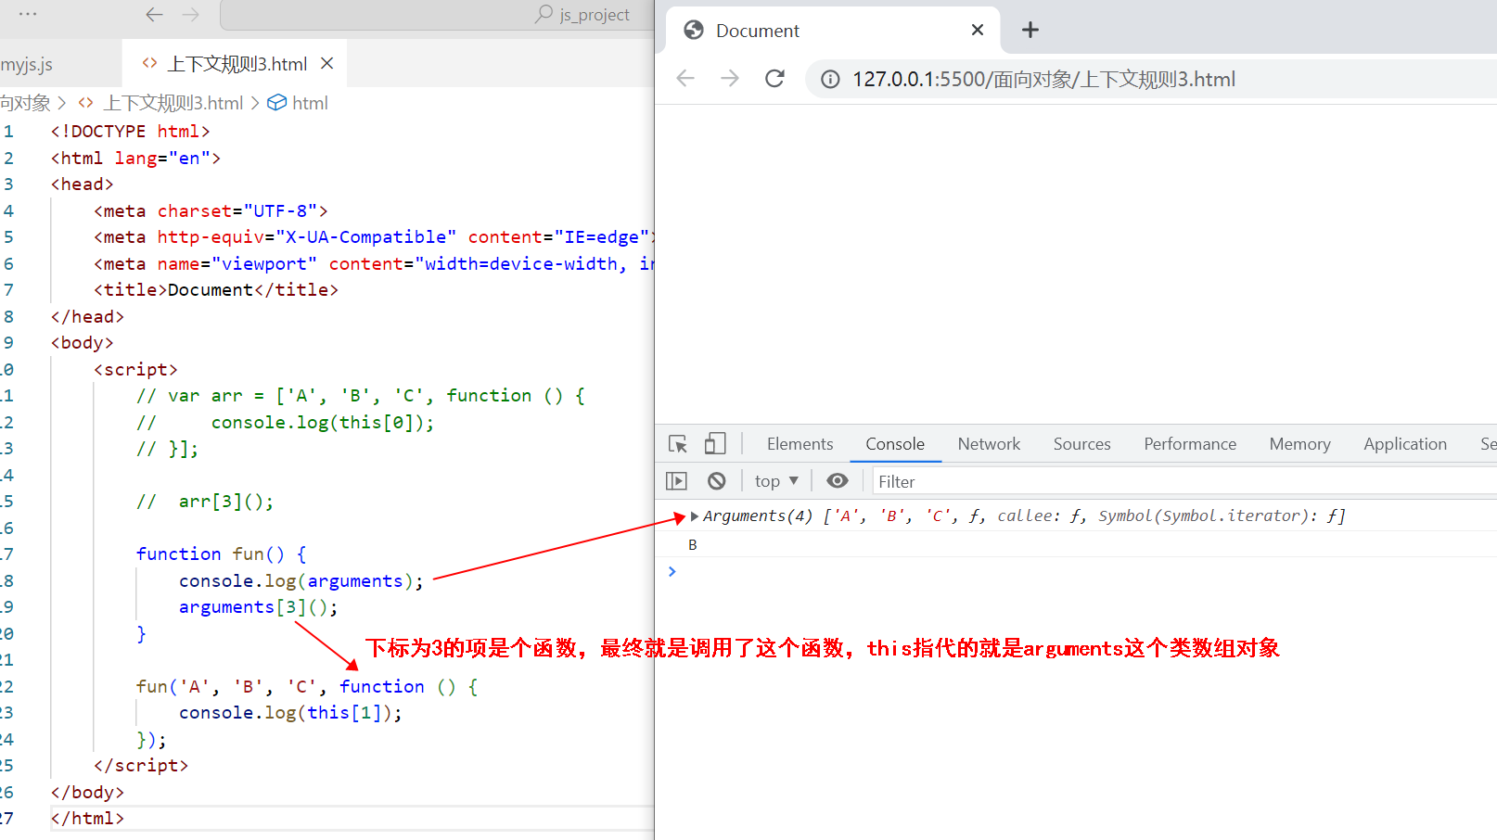The height and width of the screenshot is (840, 1497).
Task: Click the 上下文规则3.html breadcrumb item
Action: click(x=173, y=103)
